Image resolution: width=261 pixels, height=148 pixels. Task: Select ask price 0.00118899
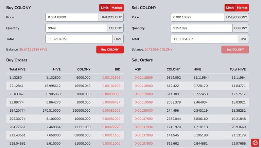(144, 77)
